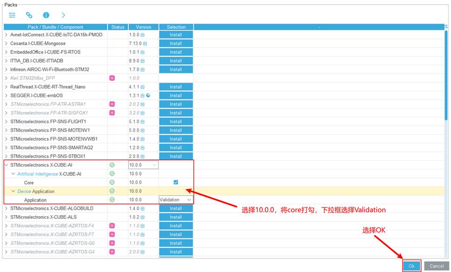
Task: Select the STMicroelectronics.FP-SNS-MOTENVWB1 row
Action: pyautogui.click(x=54, y=139)
